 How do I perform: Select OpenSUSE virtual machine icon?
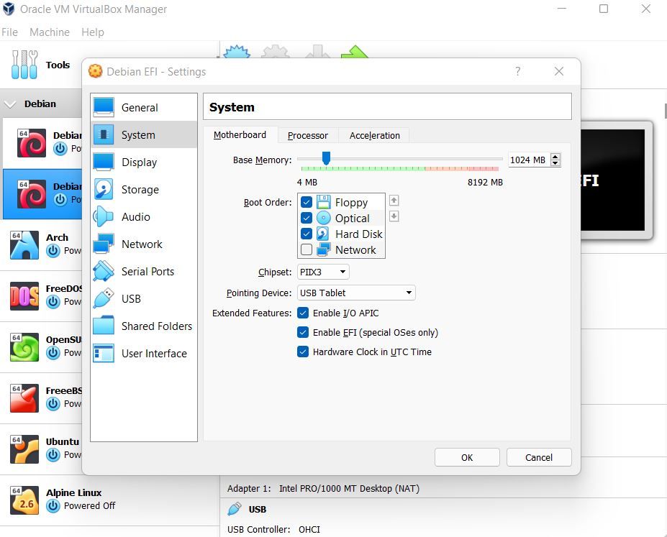coord(24,347)
